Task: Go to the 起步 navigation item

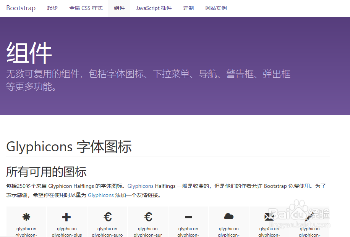Action: [x=52, y=8]
